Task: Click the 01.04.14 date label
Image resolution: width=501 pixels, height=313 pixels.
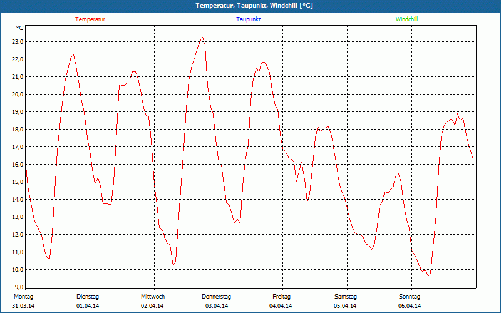Action: [x=88, y=306]
